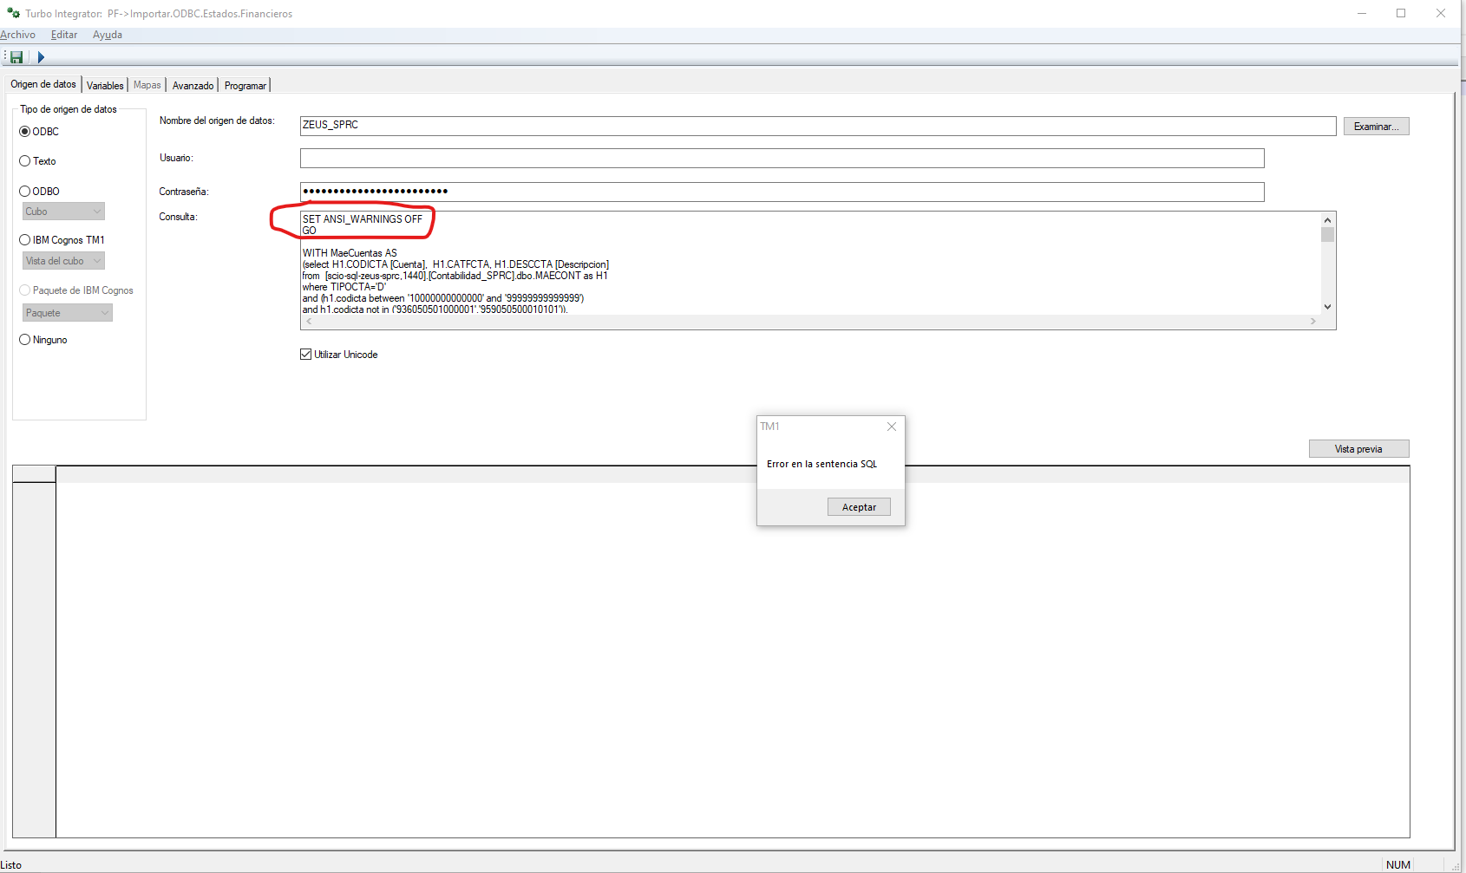Switch to the Mapas tab
The width and height of the screenshot is (1466, 873).
click(147, 85)
